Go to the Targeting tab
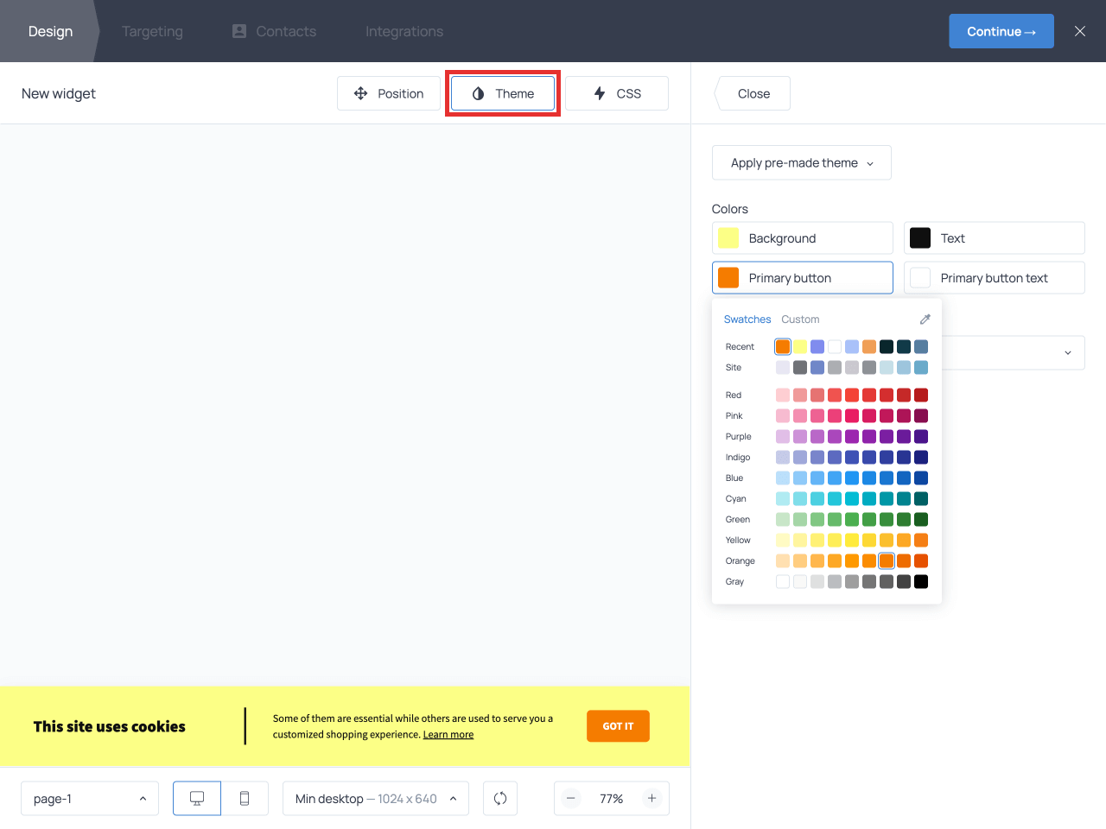This screenshot has width=1106, height=829. [x=152, y=31]
